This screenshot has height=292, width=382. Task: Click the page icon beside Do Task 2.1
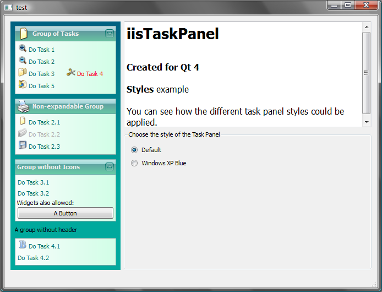pos(23,121)
